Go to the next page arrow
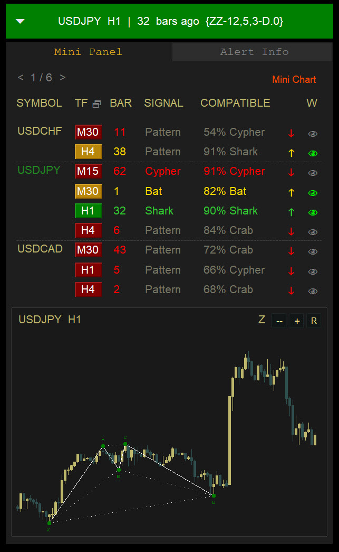The width and height of the screenshot is (339, 552). click(62, 78)
